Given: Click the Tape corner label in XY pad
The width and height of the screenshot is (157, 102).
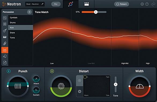Looking at the screenshot, I should tap(108, 77).
